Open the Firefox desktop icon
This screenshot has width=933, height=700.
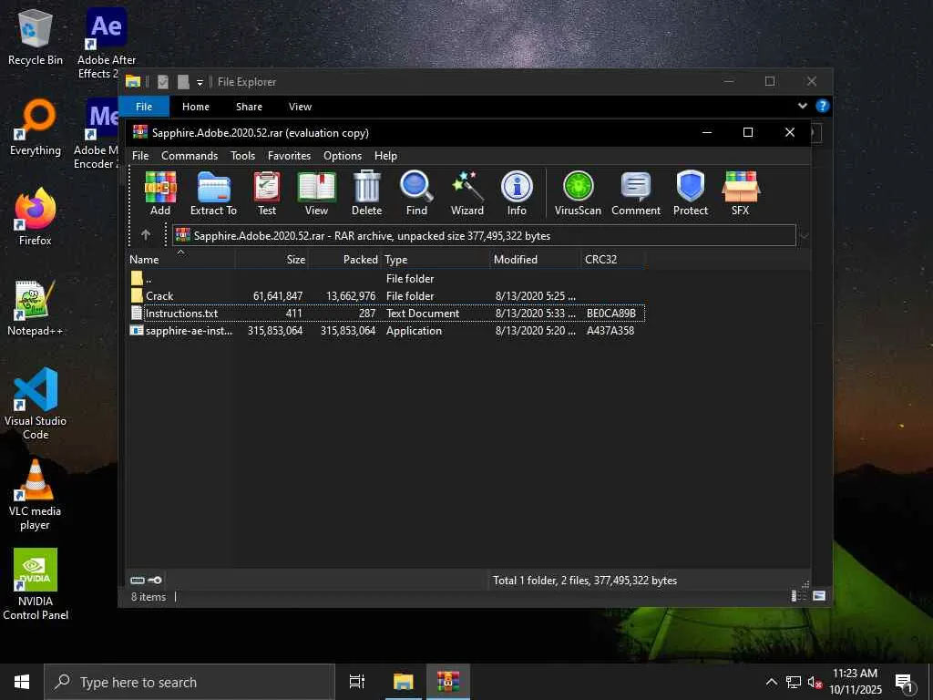36,217
